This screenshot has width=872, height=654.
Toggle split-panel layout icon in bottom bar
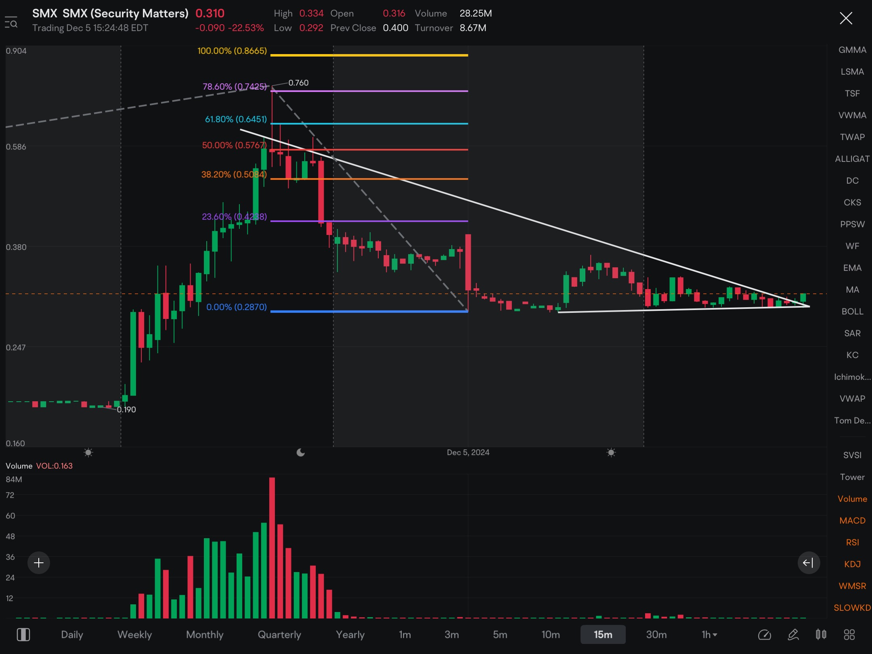23,635
